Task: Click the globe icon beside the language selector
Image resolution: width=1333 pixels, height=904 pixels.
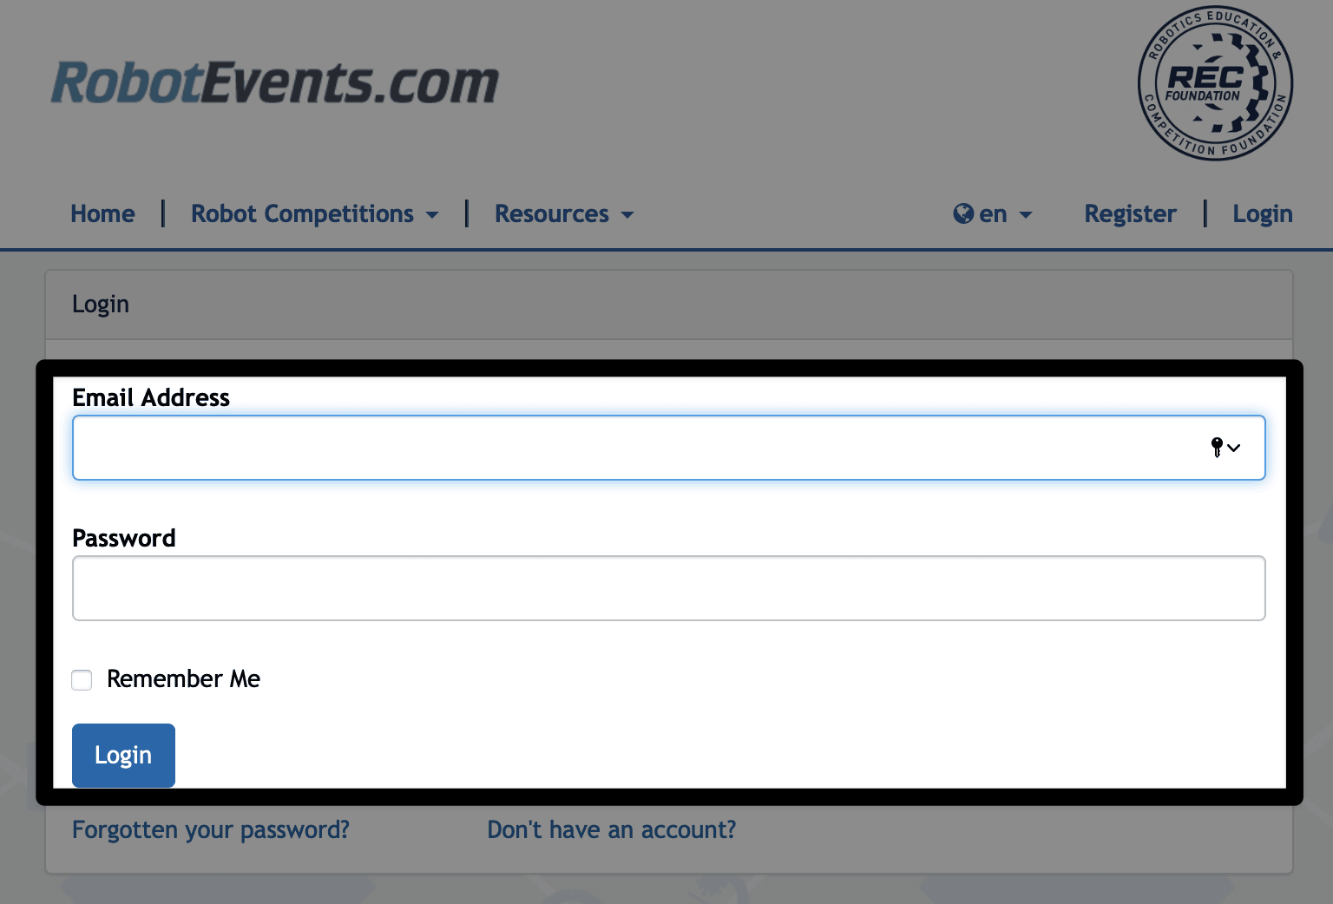Action: tap(963, 213)
